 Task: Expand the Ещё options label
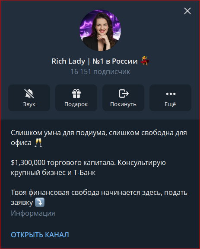click(170, 104)
